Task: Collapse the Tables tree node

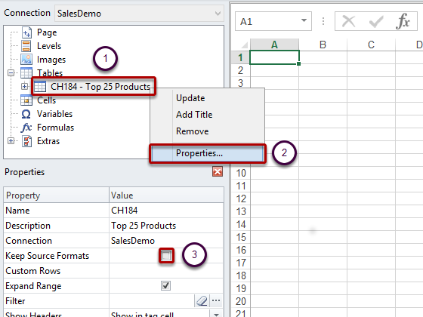Action: [11, 72]
